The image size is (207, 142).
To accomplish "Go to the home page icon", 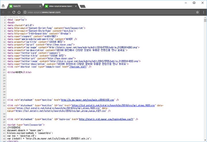I will pyautogui.click(x=19, y=12).
